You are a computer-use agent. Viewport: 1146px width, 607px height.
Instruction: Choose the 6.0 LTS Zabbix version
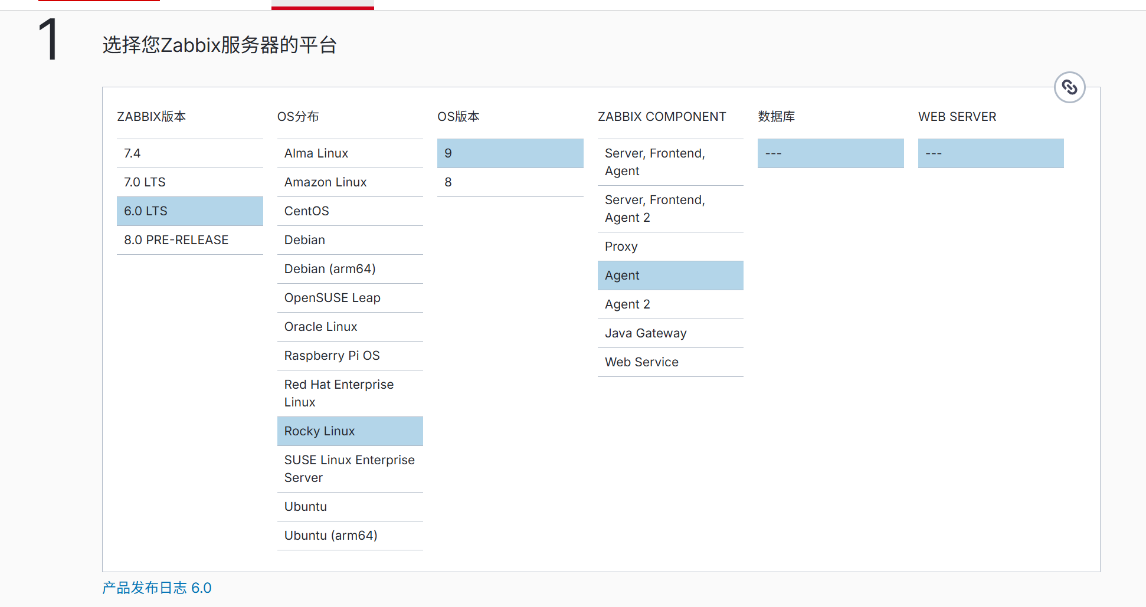pos(190,211)
